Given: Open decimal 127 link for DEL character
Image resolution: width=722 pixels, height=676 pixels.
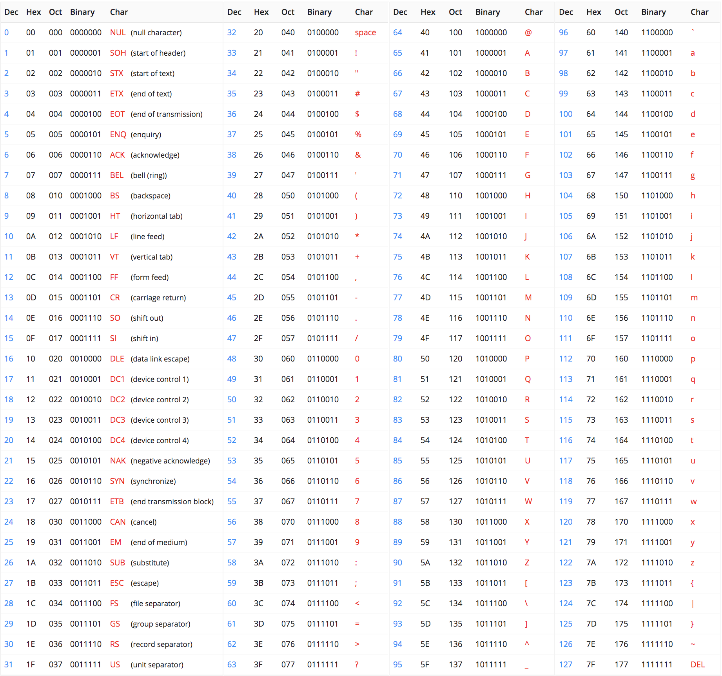Looking at the screenshot, I should tap(566, 664).
